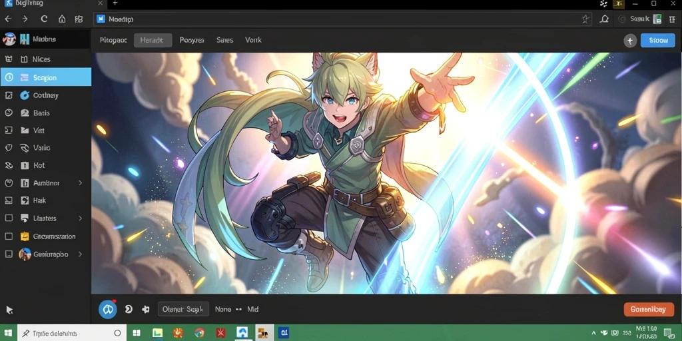Click the bookmark star in address bar

[585, 19]
